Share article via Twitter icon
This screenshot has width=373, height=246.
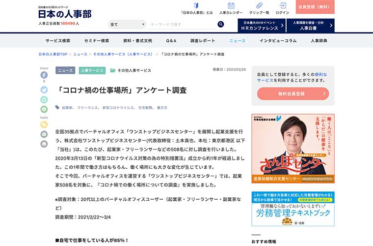point(44,90)
